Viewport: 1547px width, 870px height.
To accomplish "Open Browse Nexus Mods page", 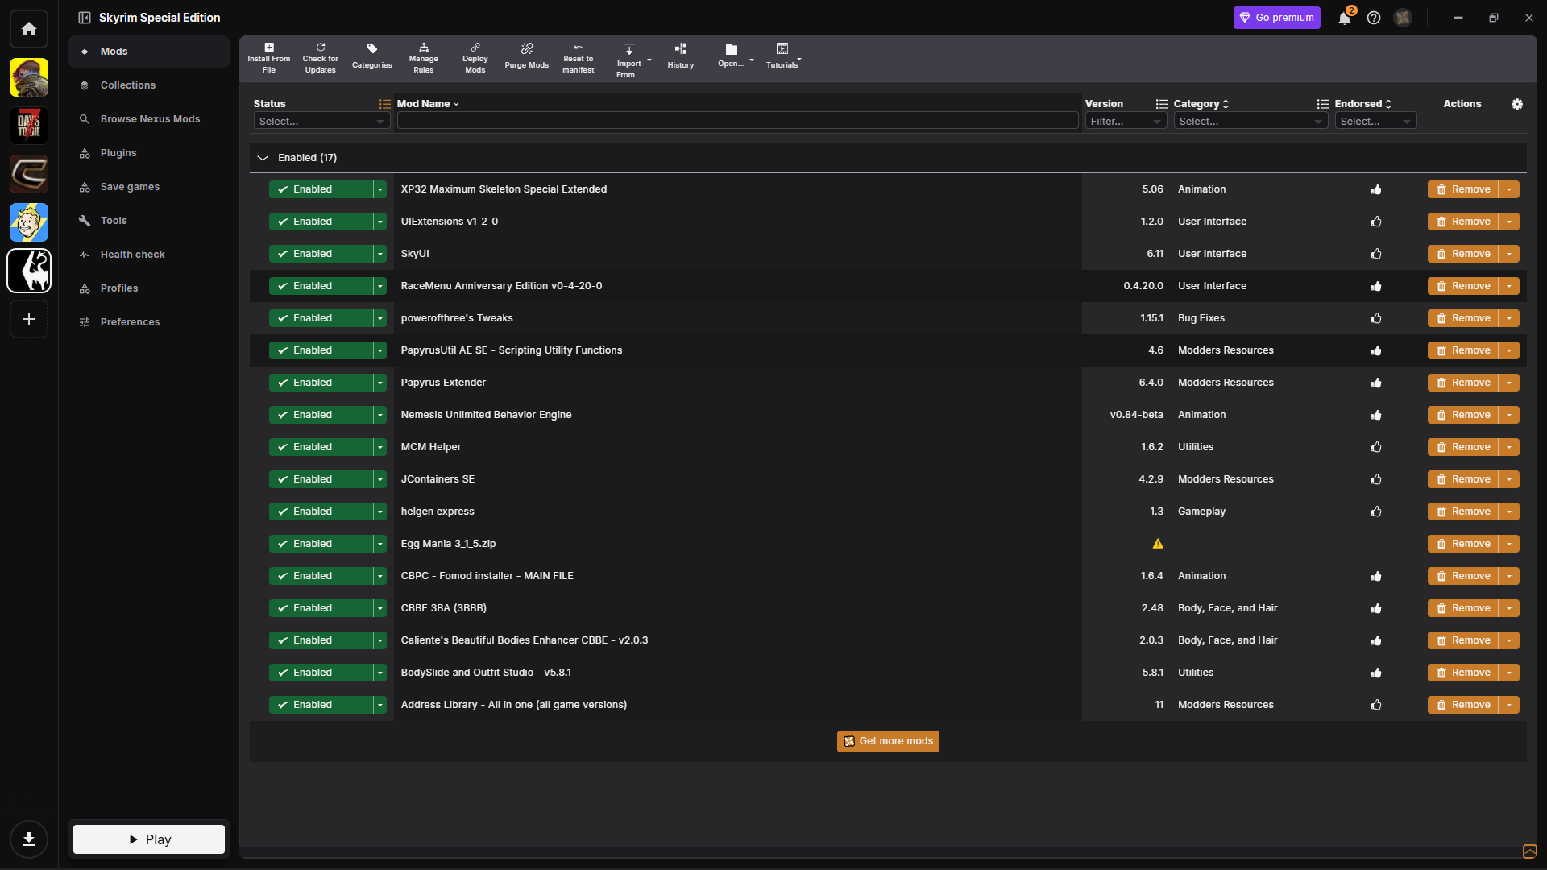I will tap(151, 119).
